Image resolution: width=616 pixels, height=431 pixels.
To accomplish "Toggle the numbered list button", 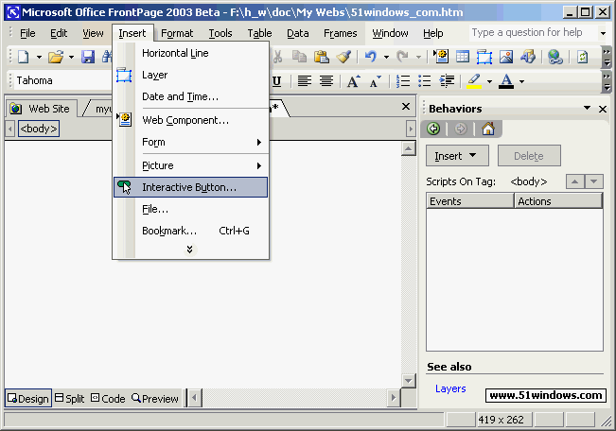I will pyautogui.click(x=404, y=81).
